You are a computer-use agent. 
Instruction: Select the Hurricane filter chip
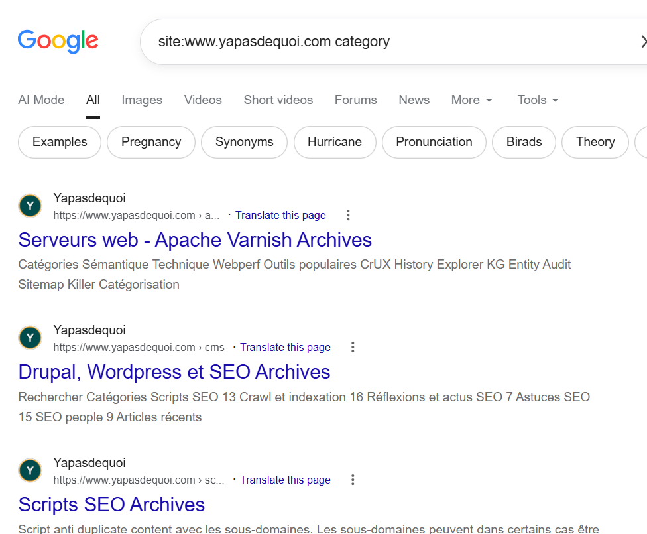(x=335, y=142)
